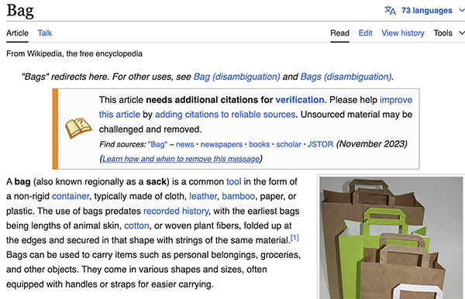Follow the recorded history link
The image size is (465, 299).
point(176,211)
